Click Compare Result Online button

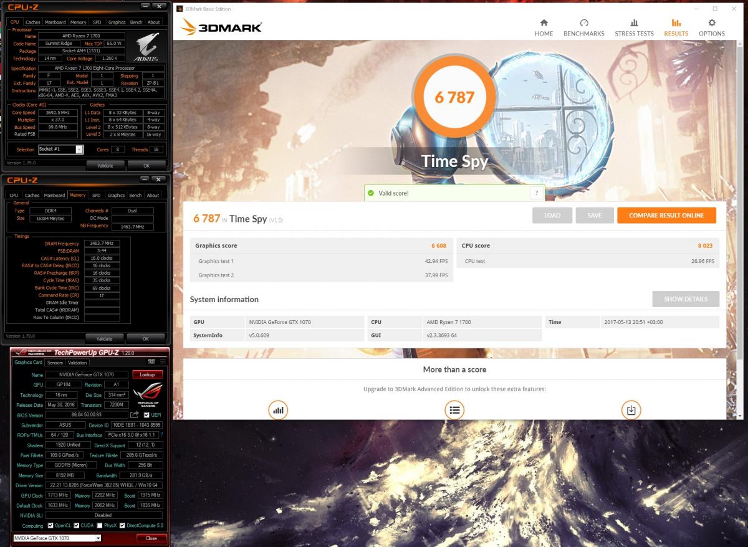click(666, 216)
